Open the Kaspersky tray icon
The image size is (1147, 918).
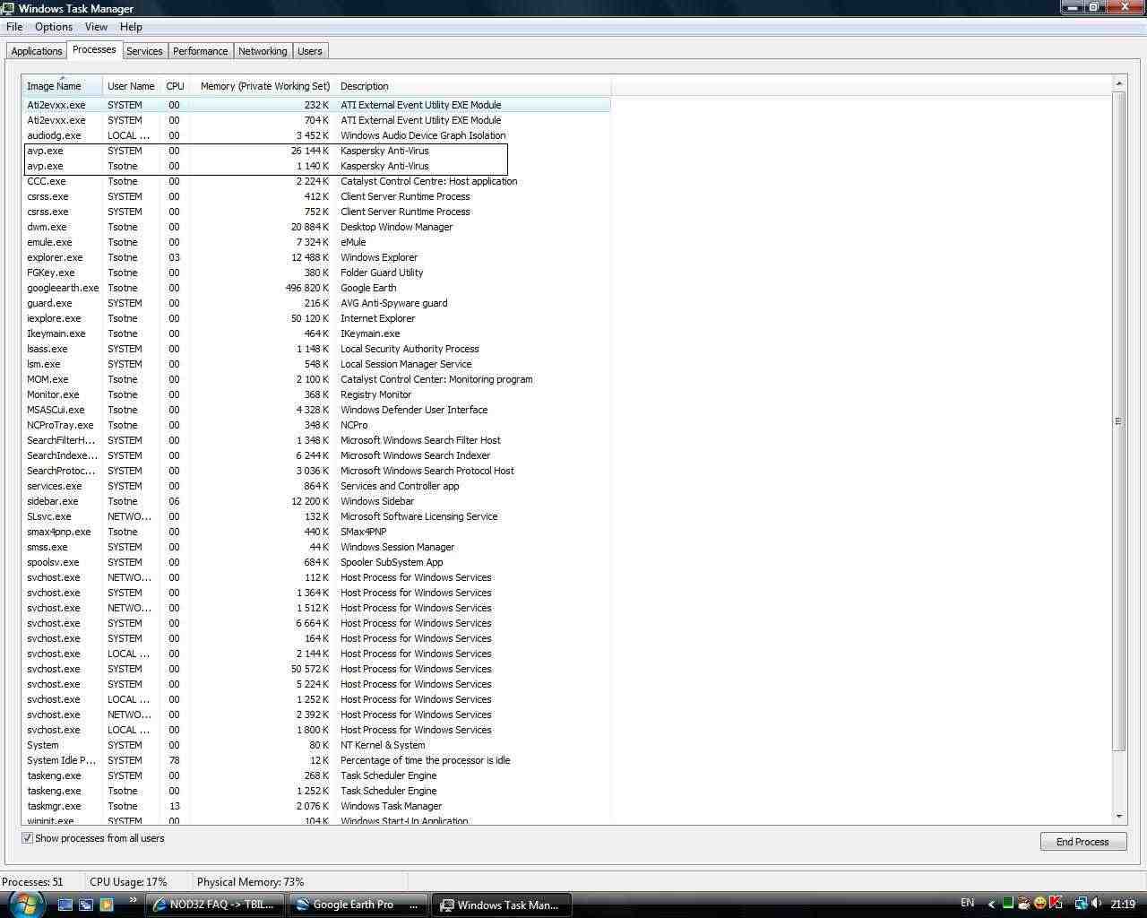pyautogui.click(x=1056, y=904)
